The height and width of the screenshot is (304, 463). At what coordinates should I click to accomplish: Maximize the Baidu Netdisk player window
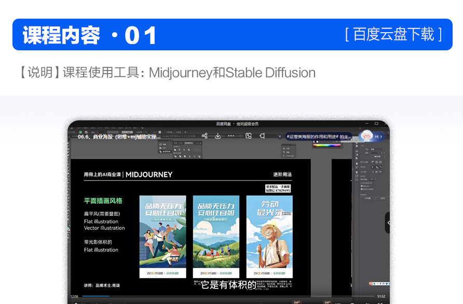(376, 123)
